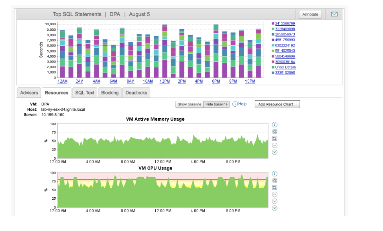Image resolution: width=383 pixels, height=231 pixels.
Task: Open SQL hash 5814025043 link
Action: (285, 51)
